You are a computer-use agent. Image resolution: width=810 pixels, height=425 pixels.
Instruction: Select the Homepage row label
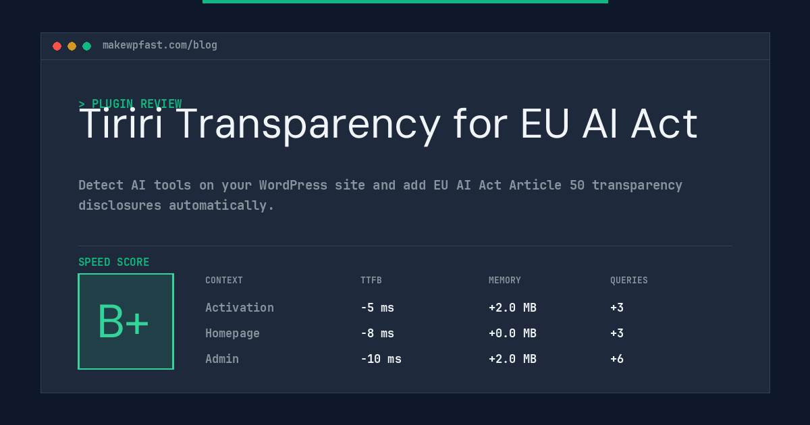tap(232, 333)
